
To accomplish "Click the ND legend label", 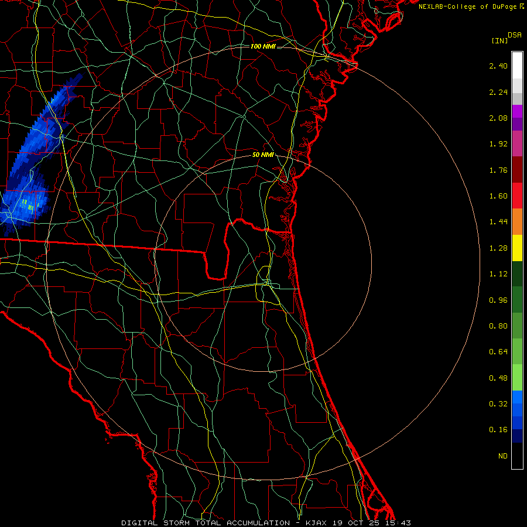I will click(x=503, y=456).
